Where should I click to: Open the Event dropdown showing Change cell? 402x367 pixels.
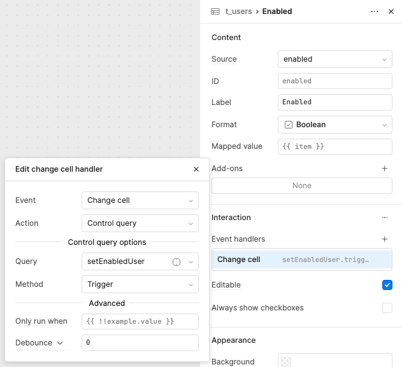[140, 200]
